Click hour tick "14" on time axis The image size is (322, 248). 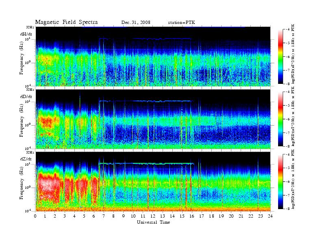[x=172, y=216]
